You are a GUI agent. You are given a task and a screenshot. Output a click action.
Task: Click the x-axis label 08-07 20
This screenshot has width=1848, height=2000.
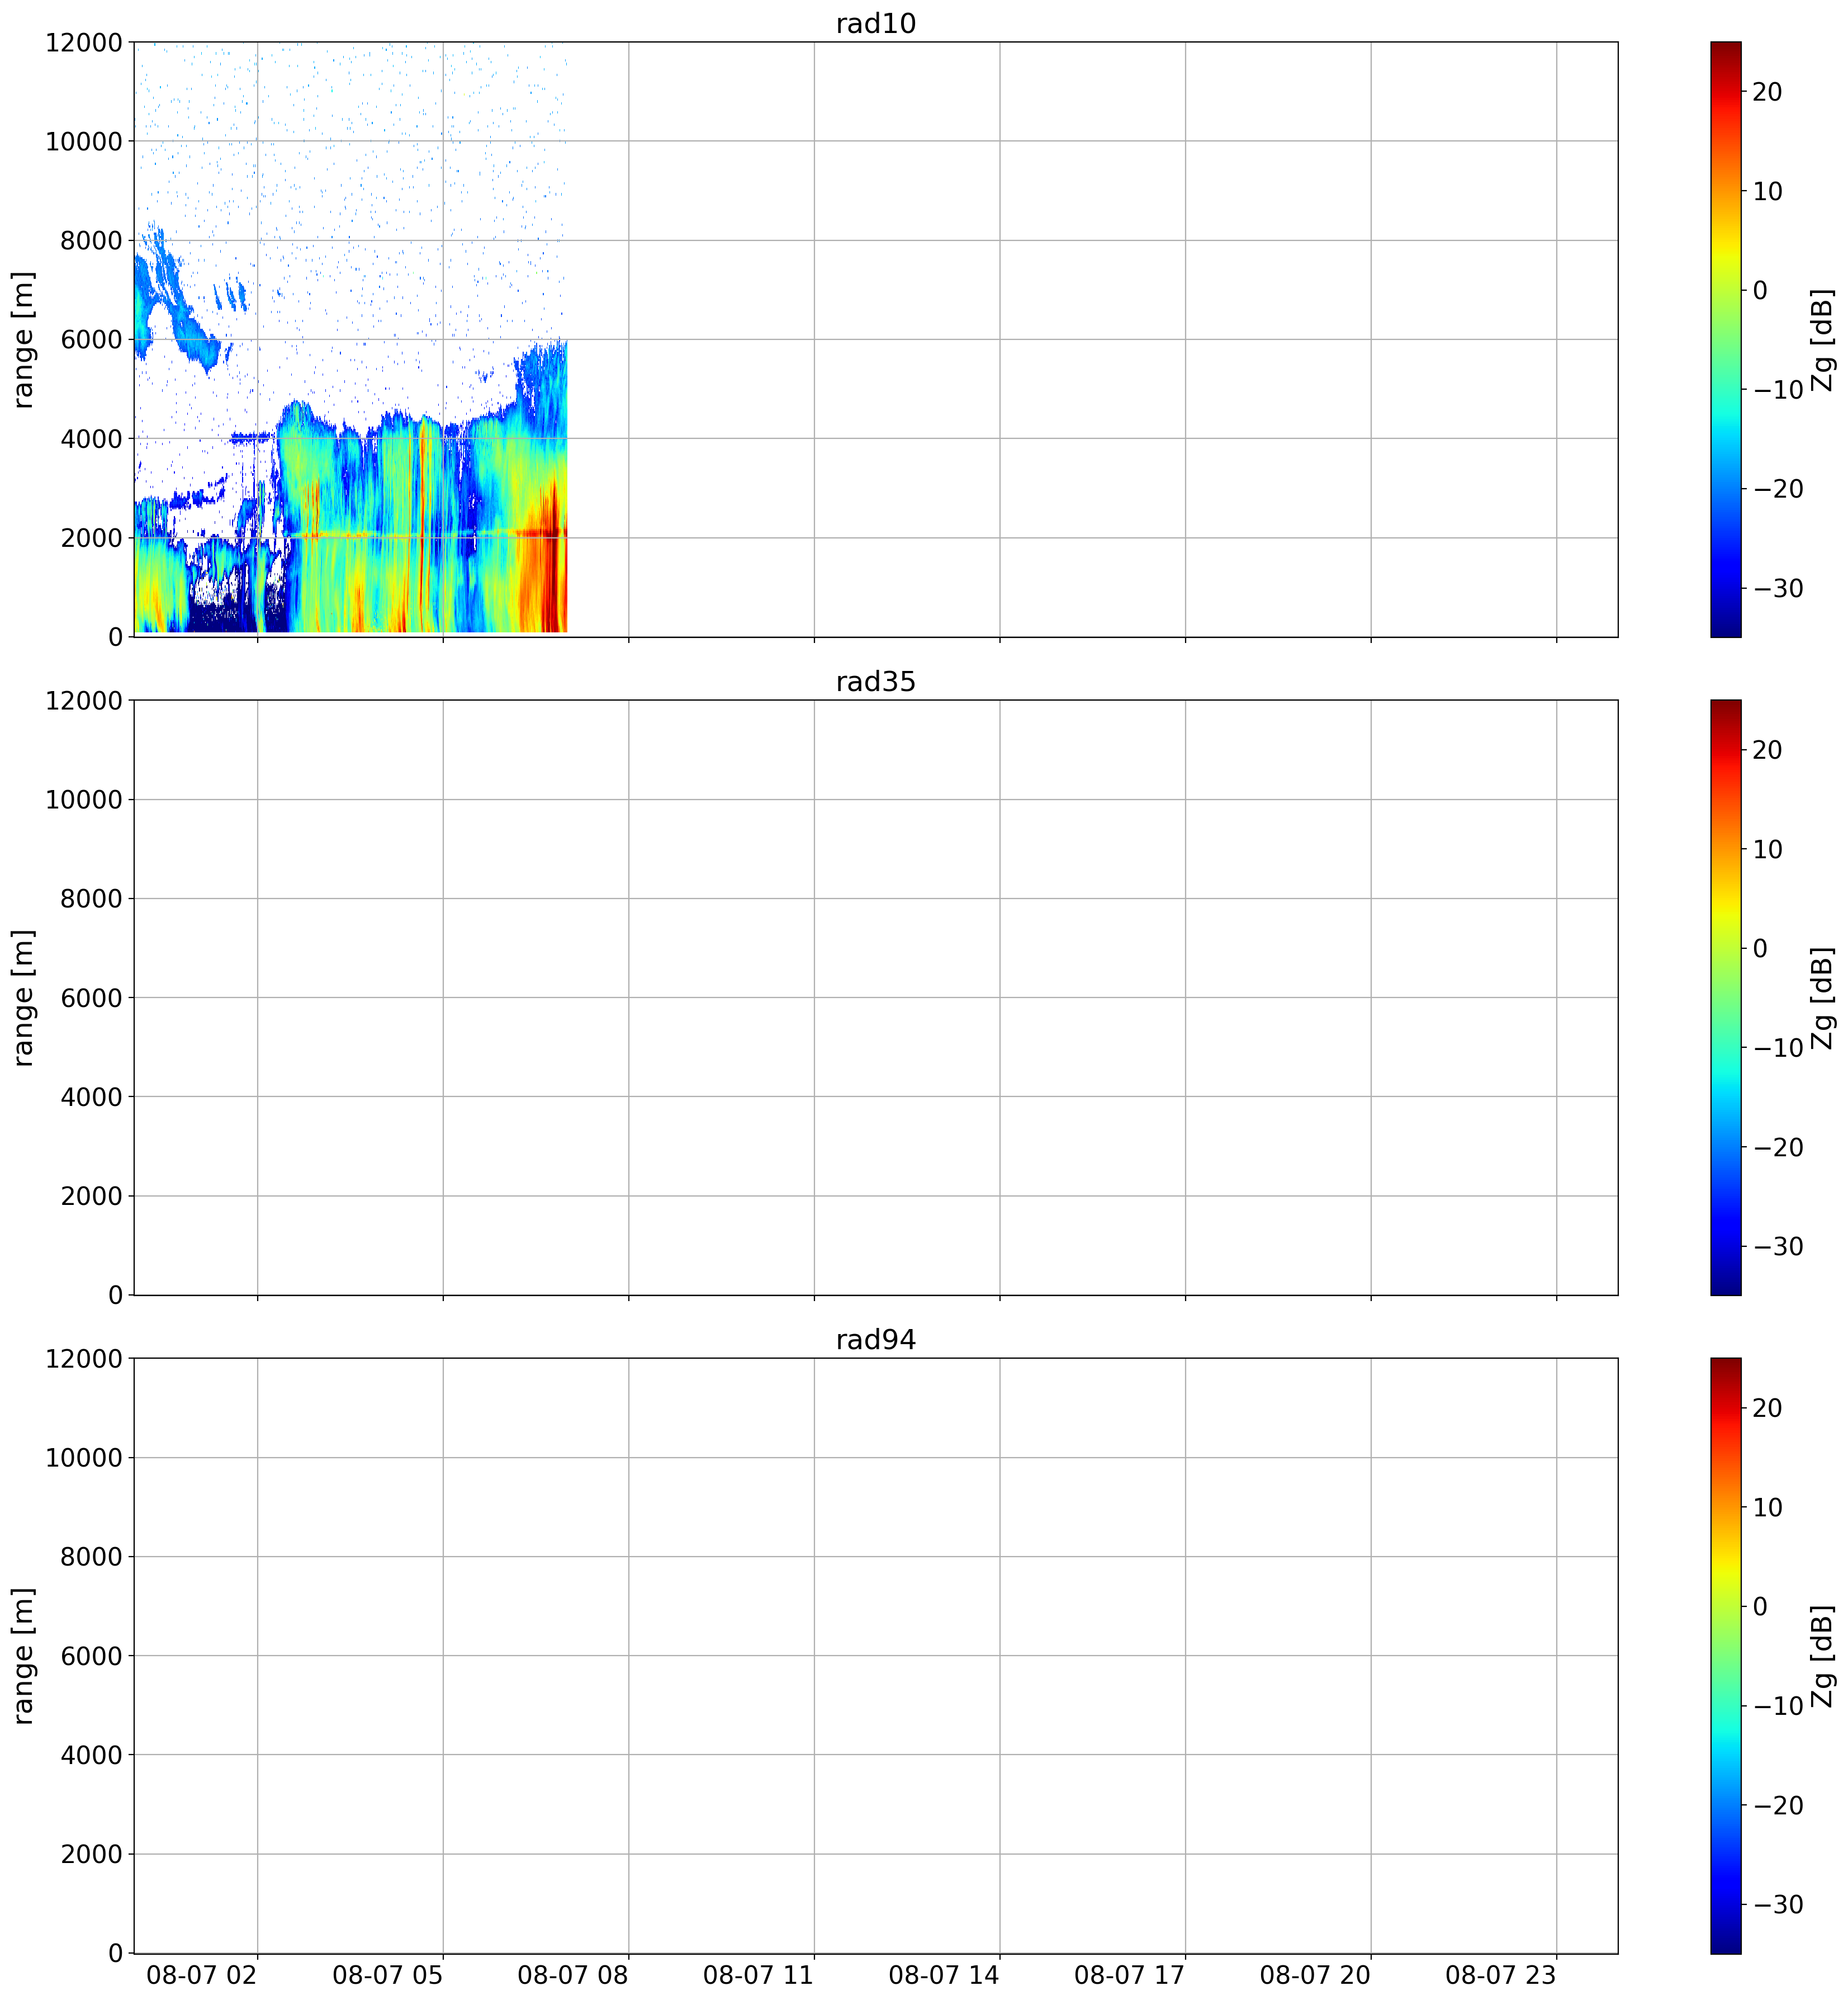(x=1315, y=1975)
